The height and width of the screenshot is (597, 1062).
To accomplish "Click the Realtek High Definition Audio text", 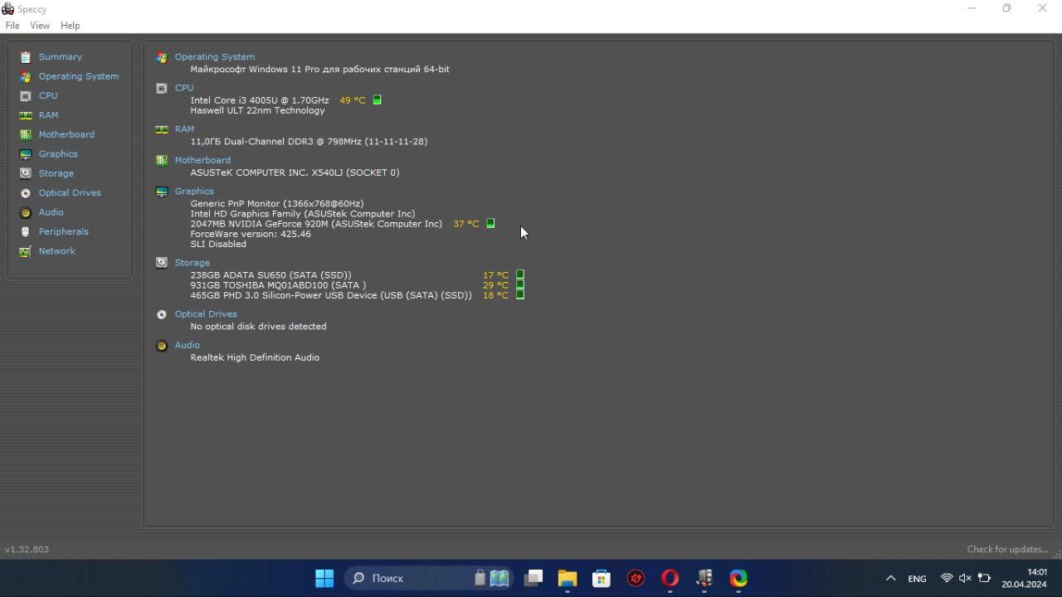I will (255, 357).
